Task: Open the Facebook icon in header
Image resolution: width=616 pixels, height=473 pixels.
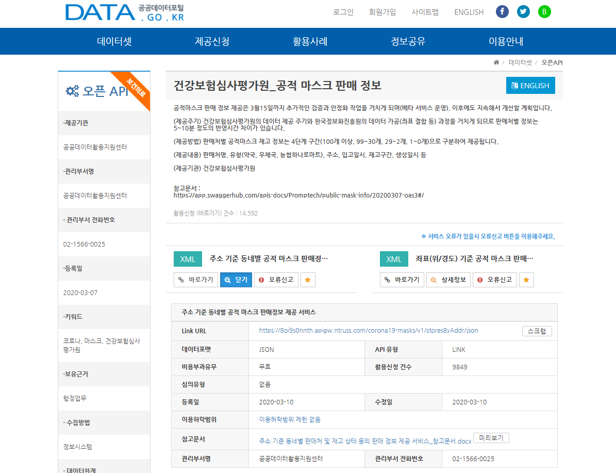Action: pos(502,11)
